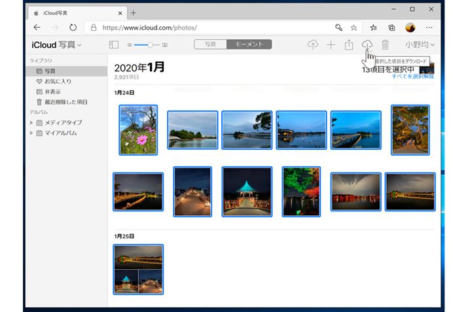Open お気に入り in the sidebar
Viewport: 468px width, 312px height.
[58, 81]
